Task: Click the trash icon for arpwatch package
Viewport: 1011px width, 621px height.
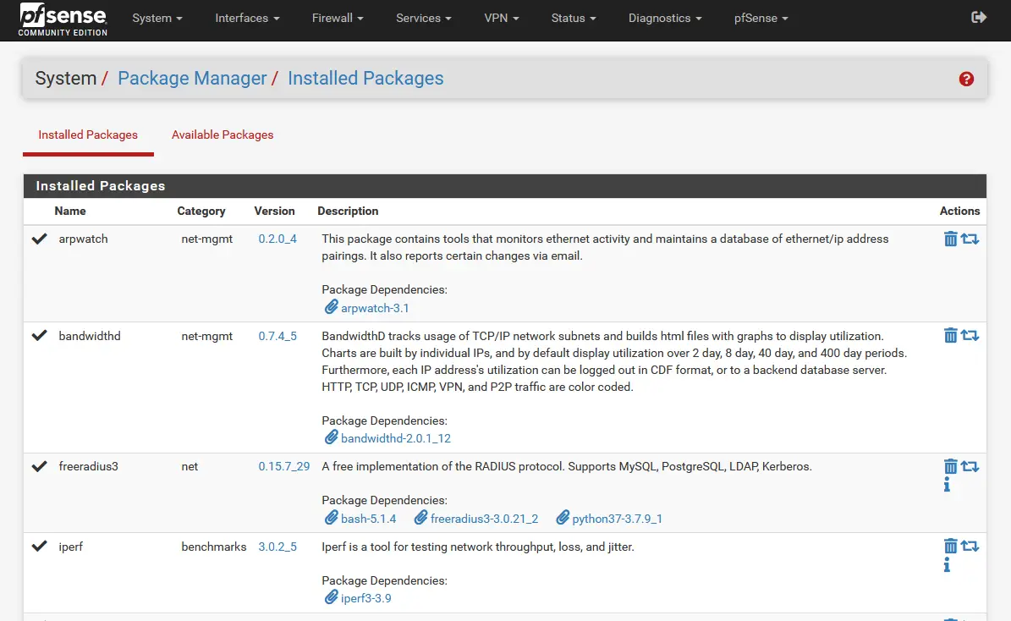Action: pos(950,239)
